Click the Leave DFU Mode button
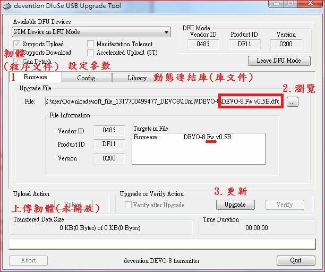The height and width of the screenshot is (272, 325). pos(279,61)
